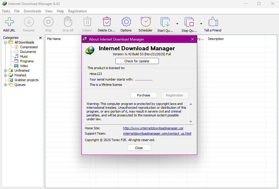Screen dimensions: 279x189
Task: Collapse the All Downloads tree node
Action: 5,42
